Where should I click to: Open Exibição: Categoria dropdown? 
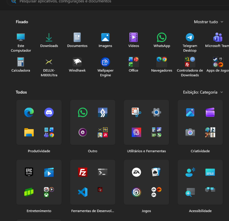[203, 92]
